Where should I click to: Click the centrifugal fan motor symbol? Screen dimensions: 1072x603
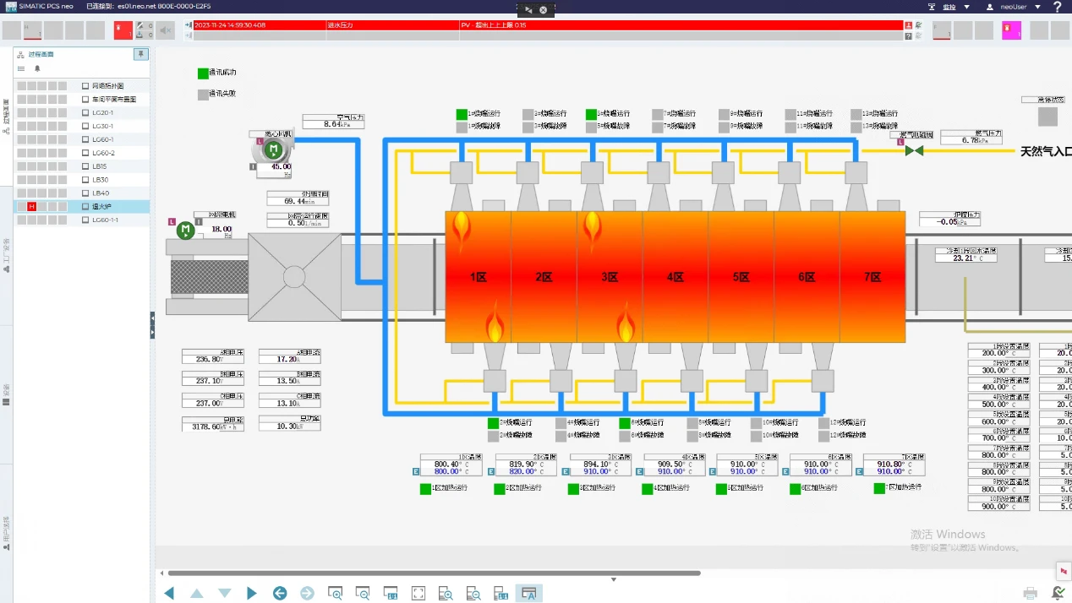tap(273, 149)
